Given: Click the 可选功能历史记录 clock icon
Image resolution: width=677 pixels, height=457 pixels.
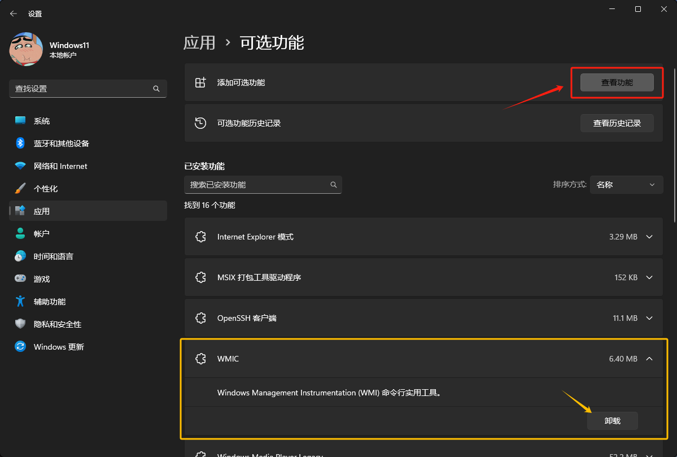Looking at the screenshot, I should (200, 123).
